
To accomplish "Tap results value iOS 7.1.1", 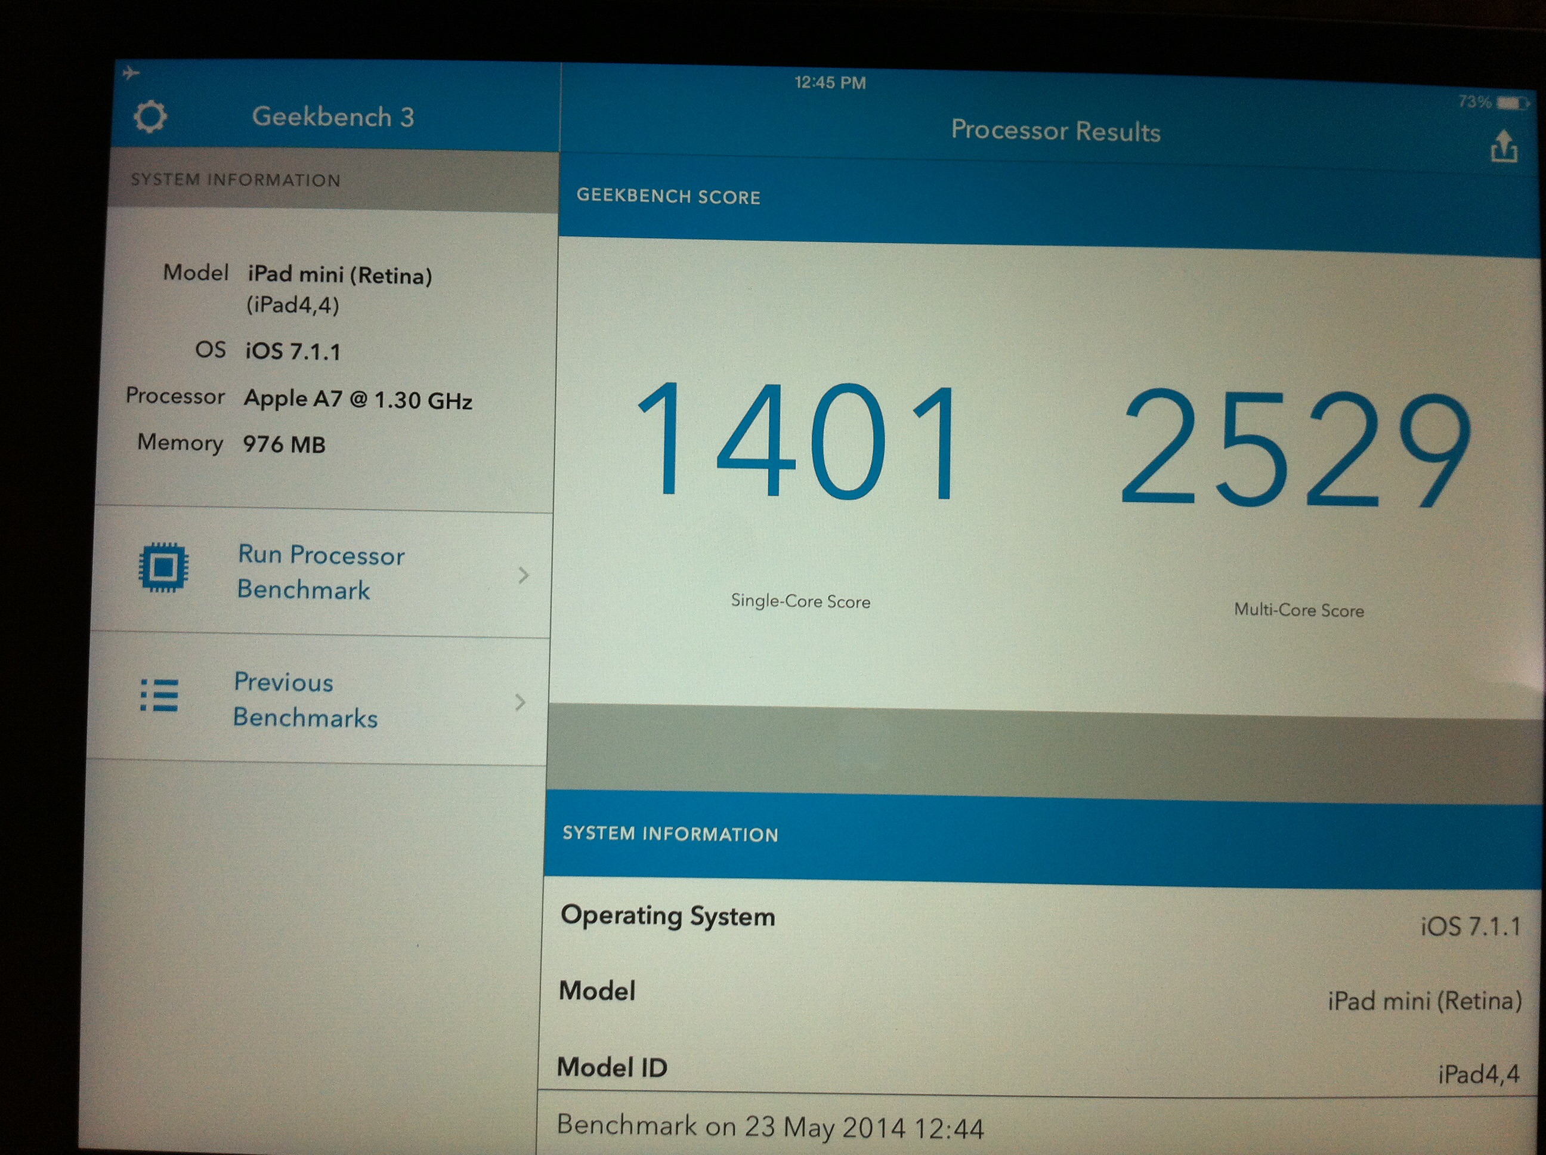I will 1470,927.
